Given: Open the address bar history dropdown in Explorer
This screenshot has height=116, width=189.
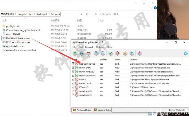Looking at the screenshot, I should [82, 14].
